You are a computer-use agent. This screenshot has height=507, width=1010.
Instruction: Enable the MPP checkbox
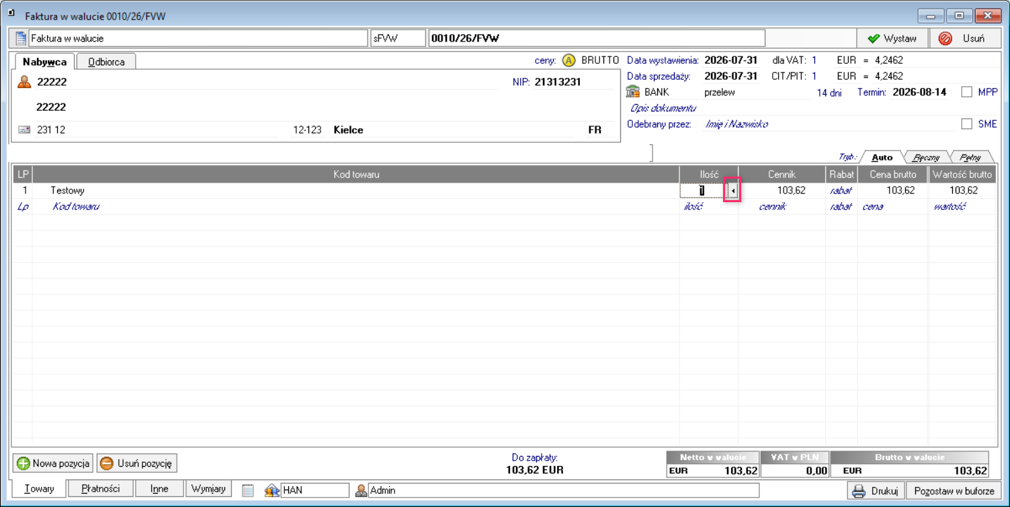click(966, 92)
